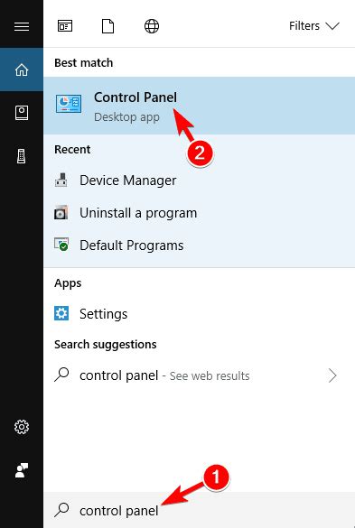Expand web results chevron for control panel
This screenshot has width=355, height=528.
tap(332, 375)
